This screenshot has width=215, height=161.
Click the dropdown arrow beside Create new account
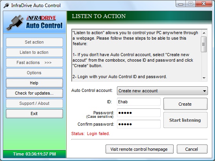(204, 91)
